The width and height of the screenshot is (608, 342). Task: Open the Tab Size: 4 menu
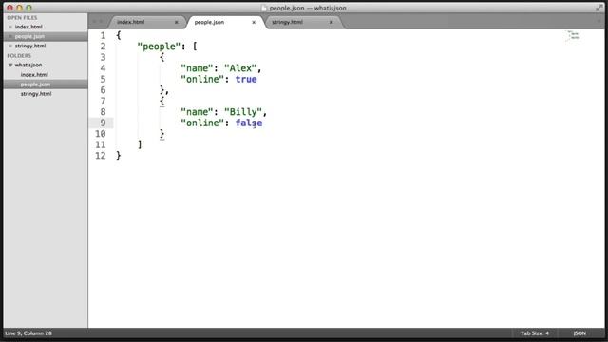535,333
